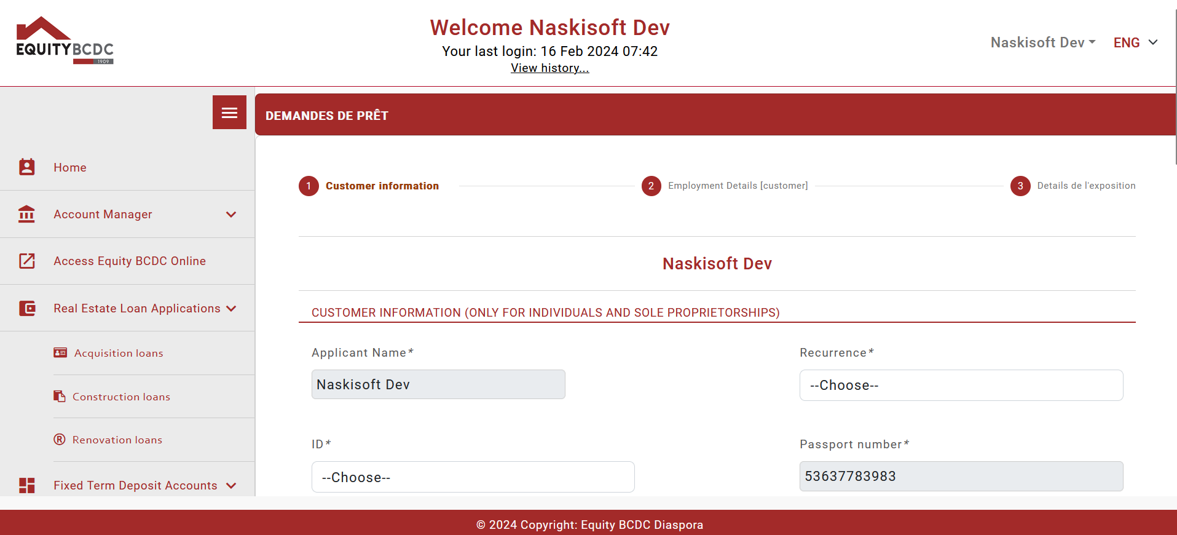Screen dimensions: 1177x535
Task: Click the Recurrence field label
Action: 836,352
